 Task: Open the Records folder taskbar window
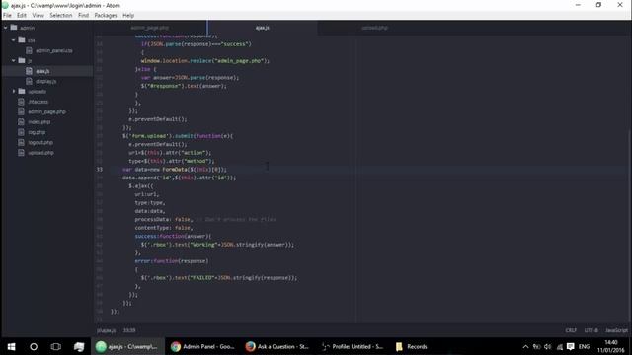(x=411, y=346)
